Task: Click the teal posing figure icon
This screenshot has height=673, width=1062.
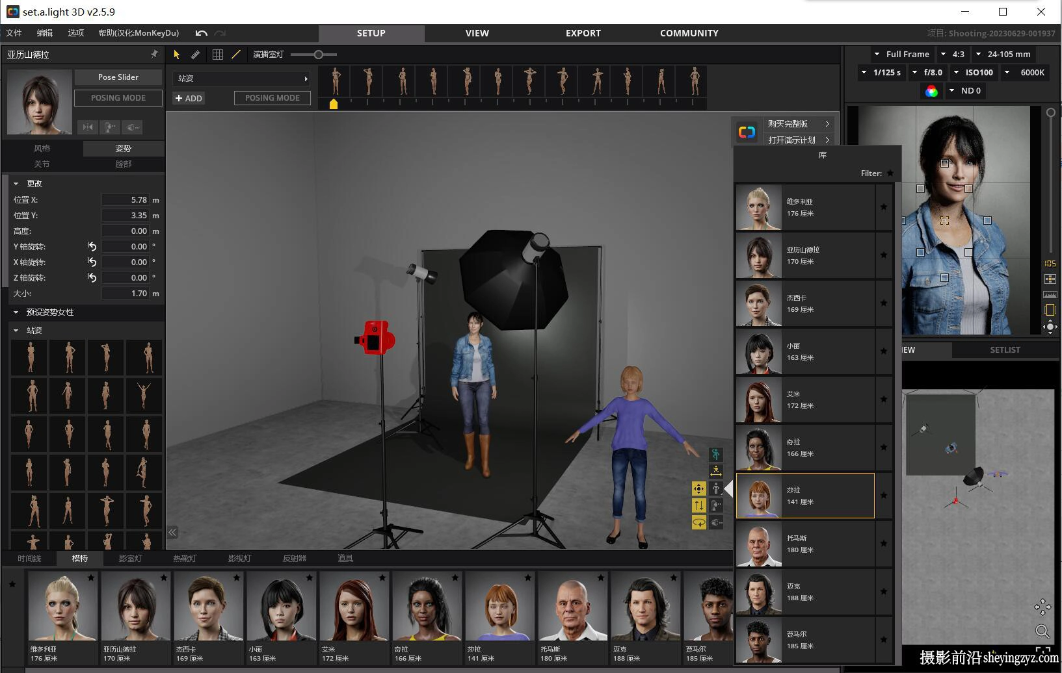Action: point(715,455)
